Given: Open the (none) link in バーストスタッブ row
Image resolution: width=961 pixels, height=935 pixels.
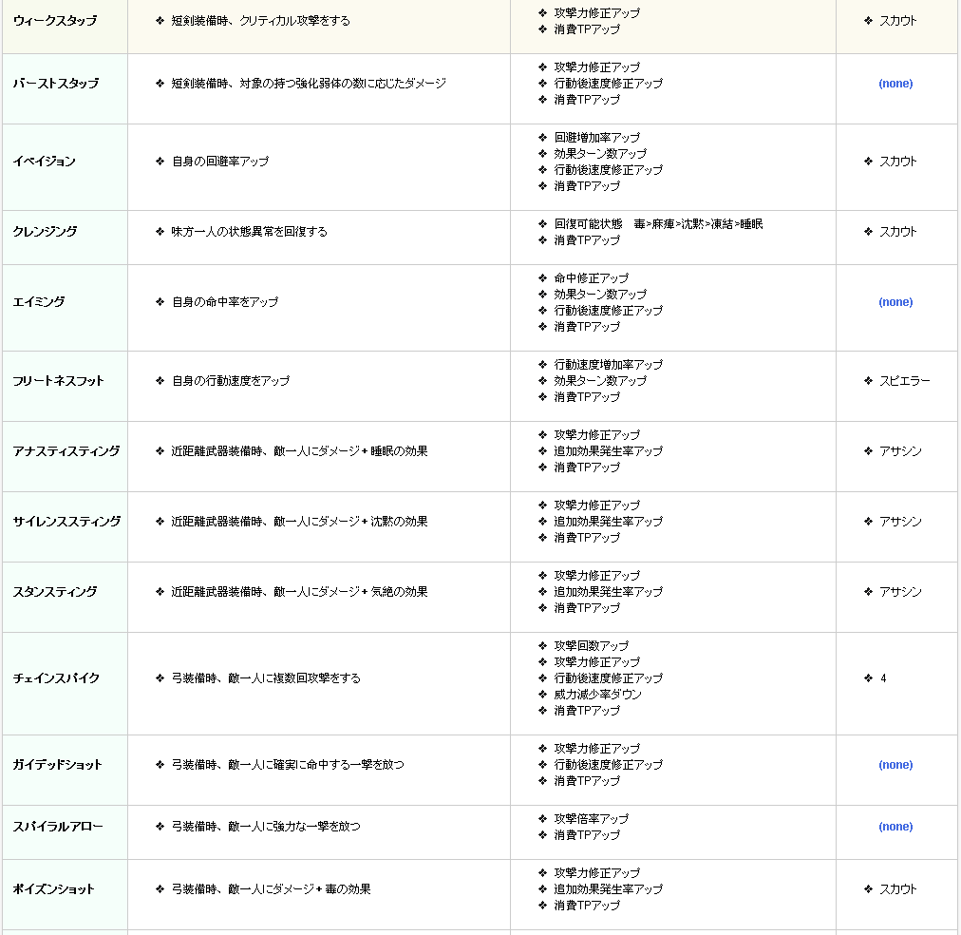Looking at the screenshot, I should pyautogui.click(x=895, y=84).
